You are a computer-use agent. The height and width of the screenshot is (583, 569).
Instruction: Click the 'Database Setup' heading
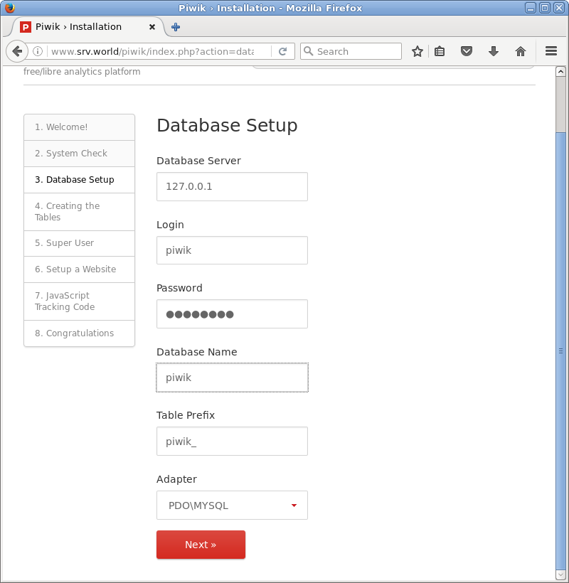pyautogui.click(x=227, y=125)
